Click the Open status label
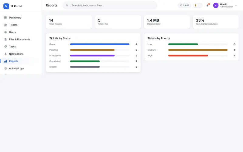Viewport: 243px width, 152px height. pos(52,44)
